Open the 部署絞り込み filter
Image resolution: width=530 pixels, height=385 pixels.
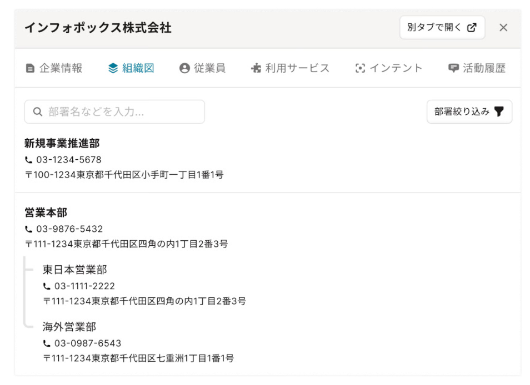(x=469, y=111)
